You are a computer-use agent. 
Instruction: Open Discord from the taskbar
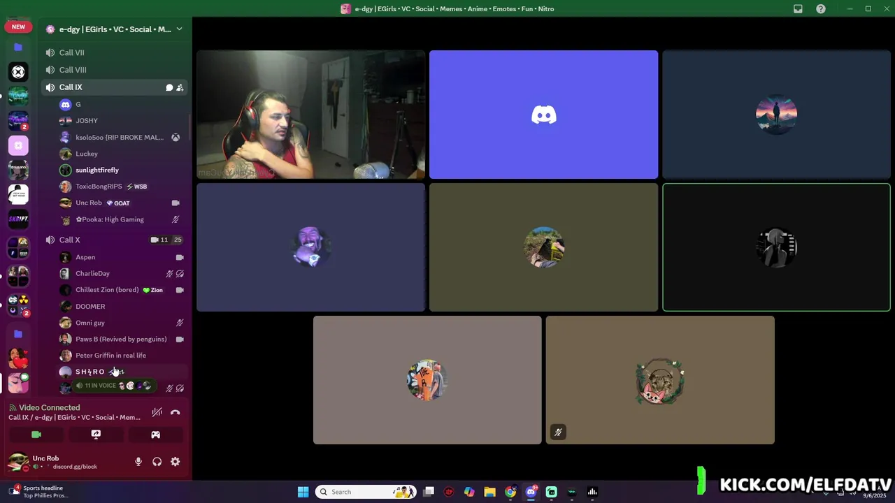[x=531, y=492]
